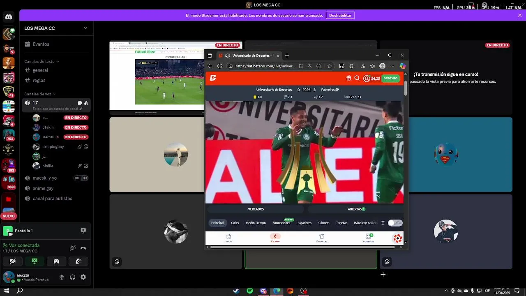The width and height of the screenshot is (526, 296).
Task: Dismiss the streamer mode banner
Action: [520, 15]
